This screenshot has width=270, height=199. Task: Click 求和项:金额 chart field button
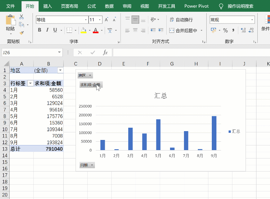tap(91, 84)
